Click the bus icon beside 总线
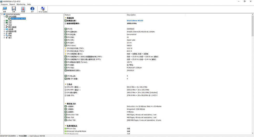Image resolution: width=254 pixels, height=137 pixels. [x=7, y=25]
